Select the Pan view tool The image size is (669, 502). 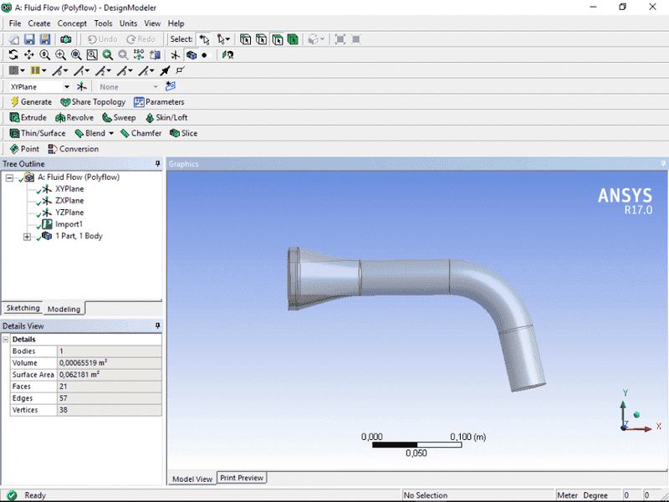pyautogui.click(x=29, y=55)
